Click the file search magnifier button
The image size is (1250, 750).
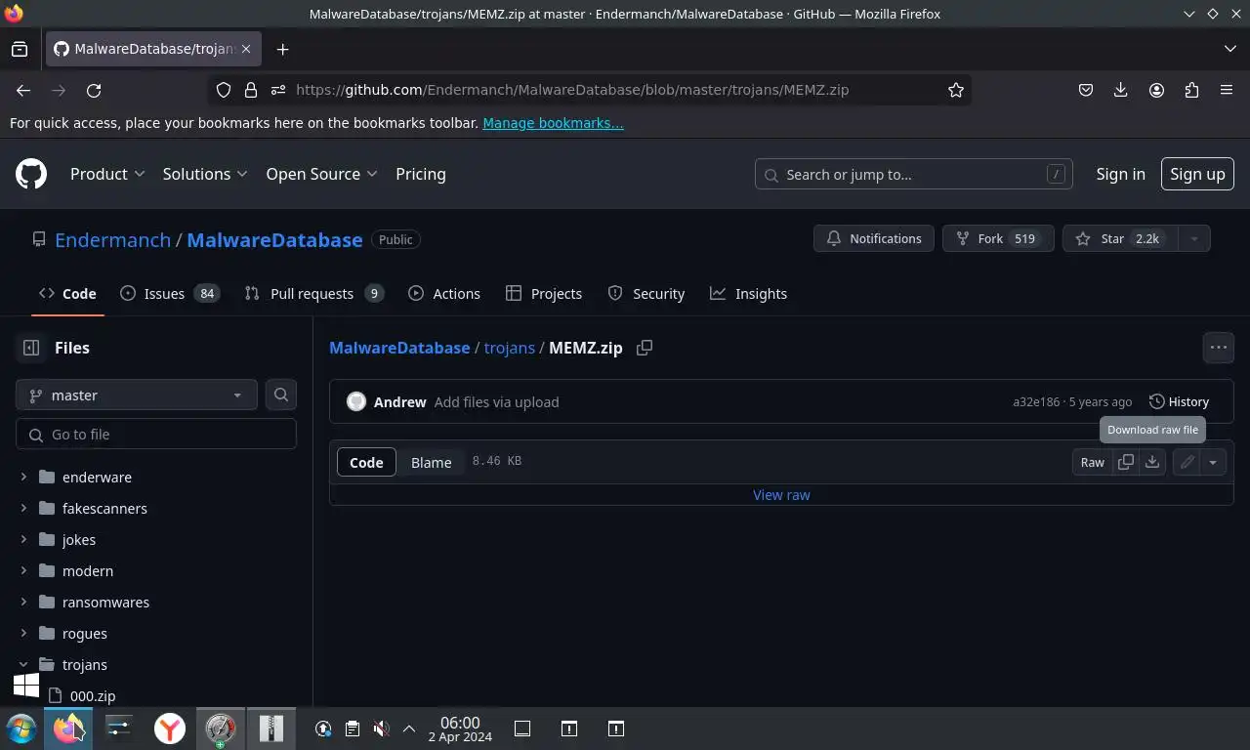pos(281,396)
